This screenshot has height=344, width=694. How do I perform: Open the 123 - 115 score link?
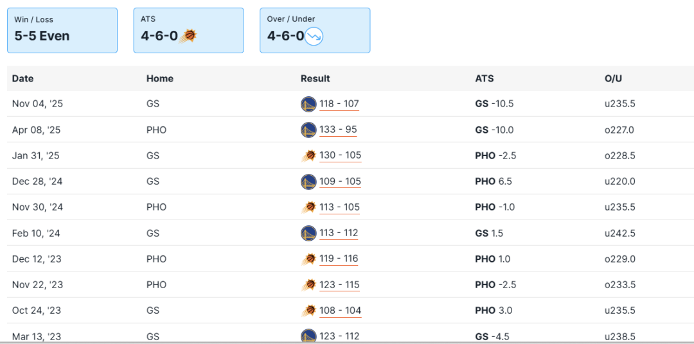pos(339,285)
